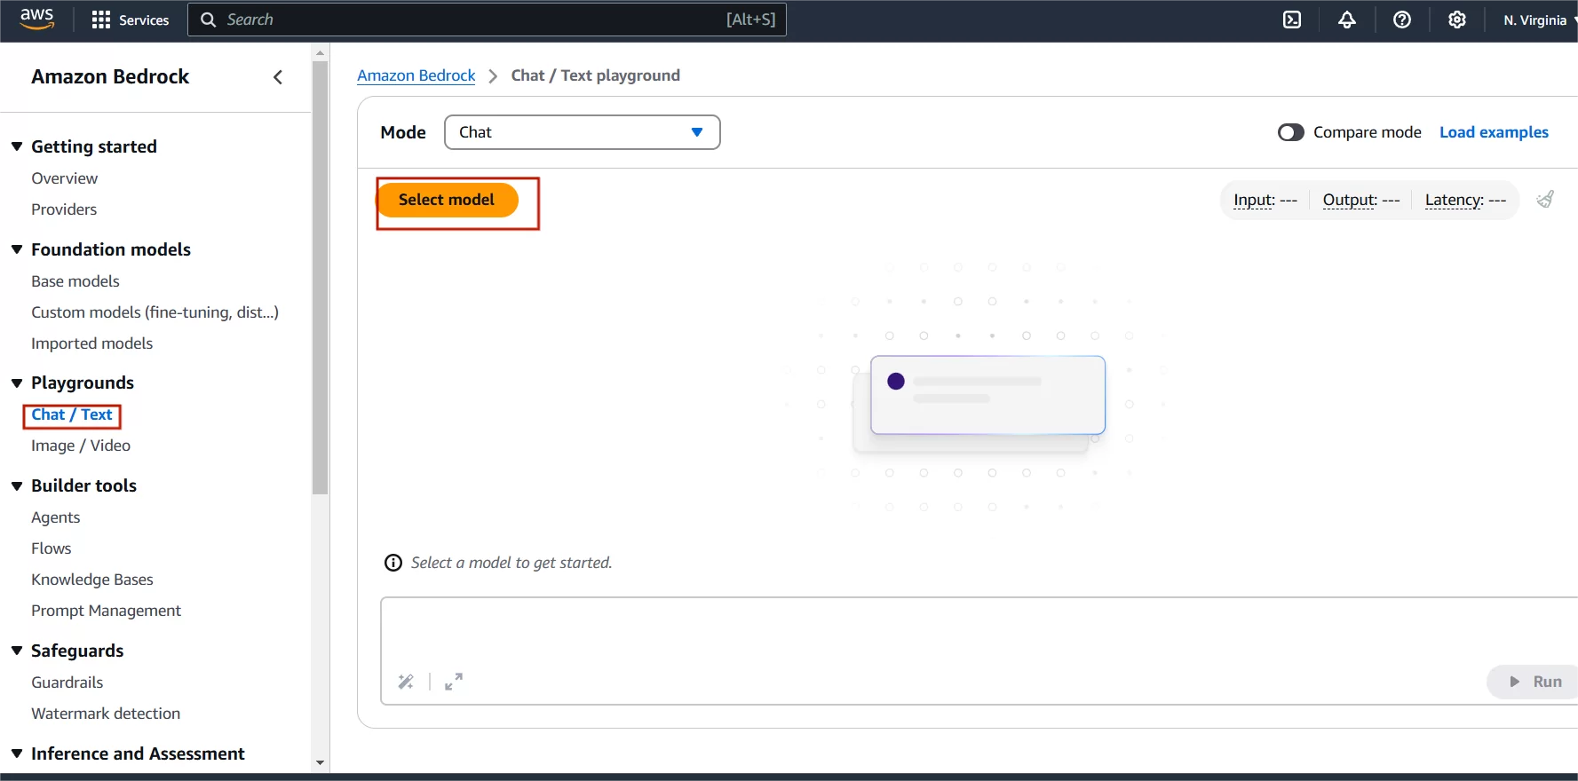The image size is (1578, 781).
Task: Open Knowledge Bases
Action: (x=92, y=580)
